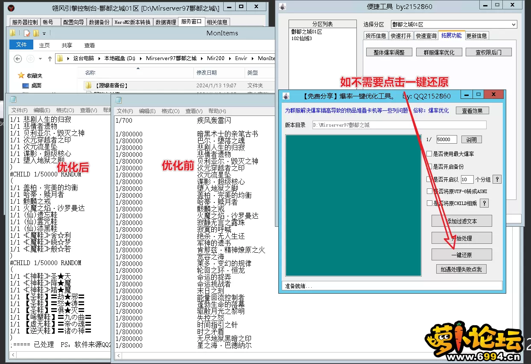This screenshot has width=531, height=364.
Task: Go back in MonItems explorer
Action: point(18,58)
